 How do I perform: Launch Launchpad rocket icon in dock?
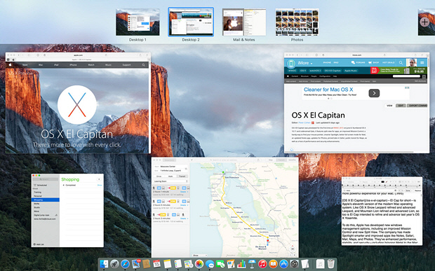[114, 264]
